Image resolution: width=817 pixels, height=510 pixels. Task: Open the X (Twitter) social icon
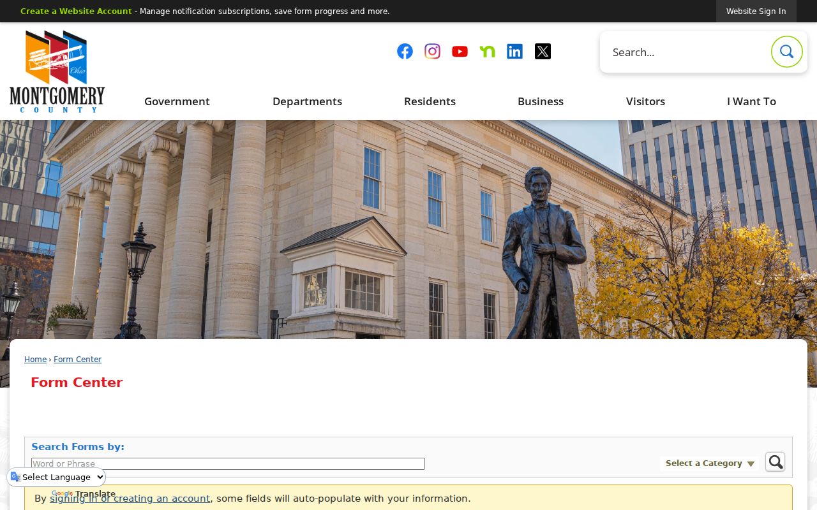click(543, 52)
